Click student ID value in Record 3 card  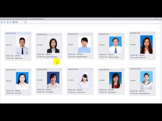[x=49, y=54]
